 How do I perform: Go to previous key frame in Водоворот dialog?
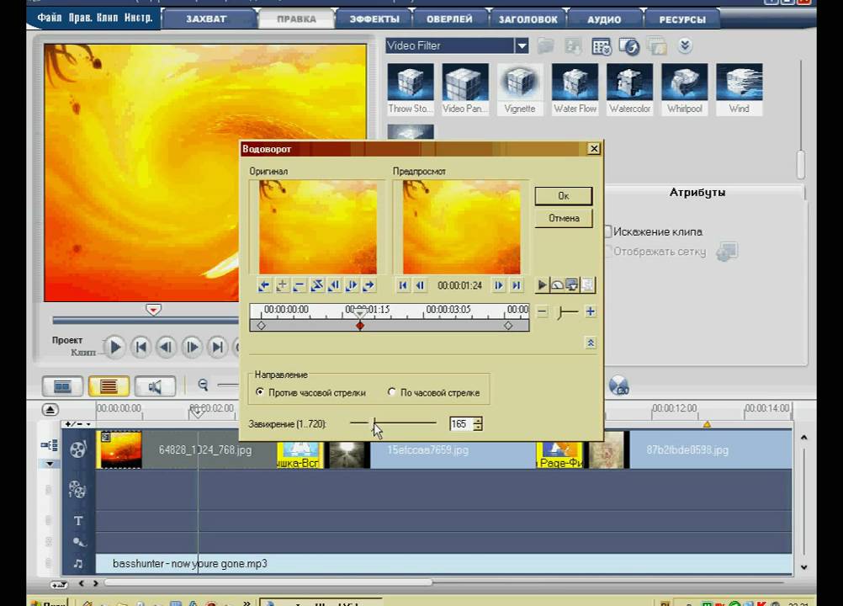coord(264,285)
